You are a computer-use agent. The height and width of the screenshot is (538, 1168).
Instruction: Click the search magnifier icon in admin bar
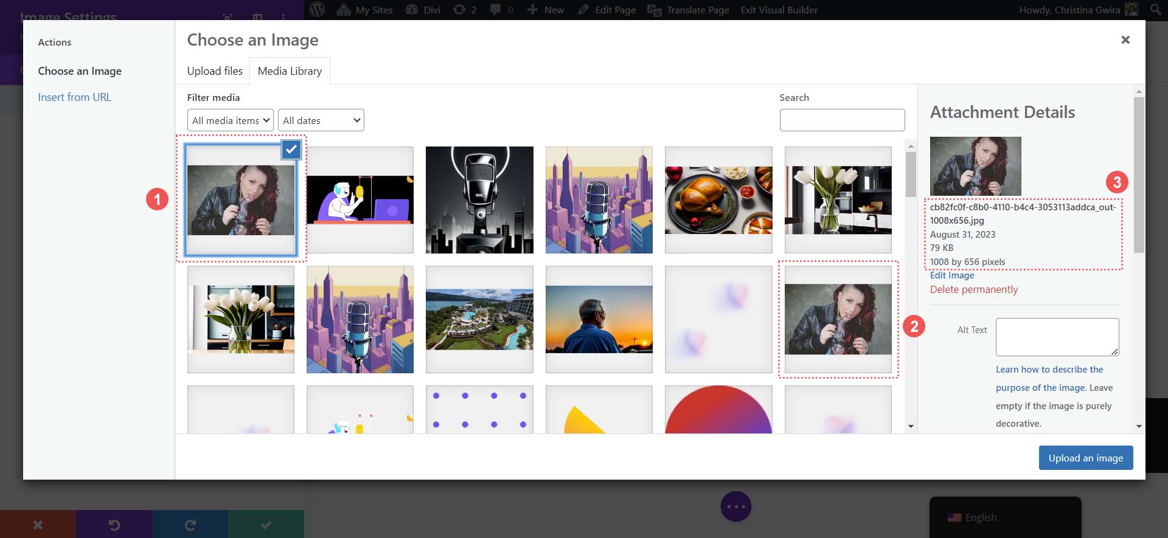click(1156, 10)
